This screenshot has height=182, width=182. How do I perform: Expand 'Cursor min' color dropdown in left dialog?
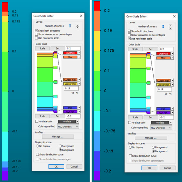(x=79, y=84)
